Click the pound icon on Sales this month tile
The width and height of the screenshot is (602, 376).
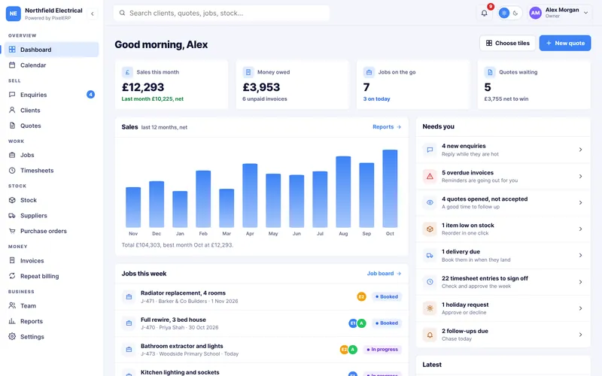coord(127,72)
